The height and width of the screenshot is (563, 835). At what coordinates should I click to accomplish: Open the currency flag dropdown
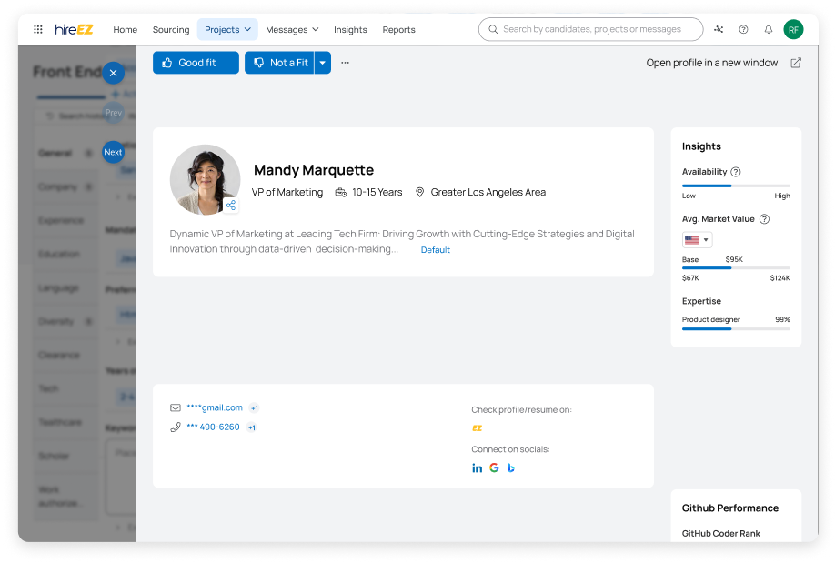pos(697,240)
